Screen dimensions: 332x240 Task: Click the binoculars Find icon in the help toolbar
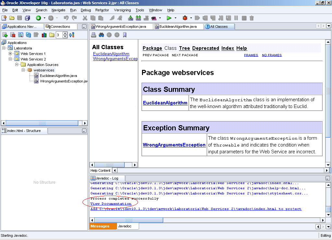[101, 35]
